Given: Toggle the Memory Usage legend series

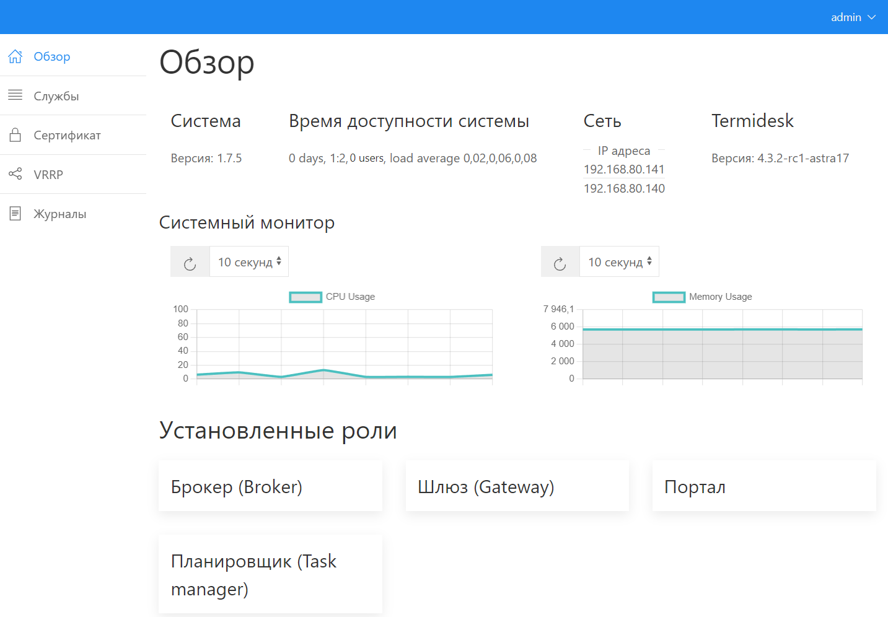Looking at the screenshot, I should pos(720,297).
